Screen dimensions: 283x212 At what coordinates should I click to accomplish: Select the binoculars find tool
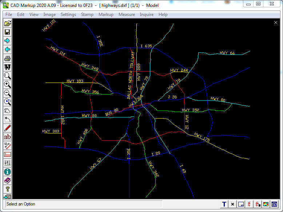[7, 67]
